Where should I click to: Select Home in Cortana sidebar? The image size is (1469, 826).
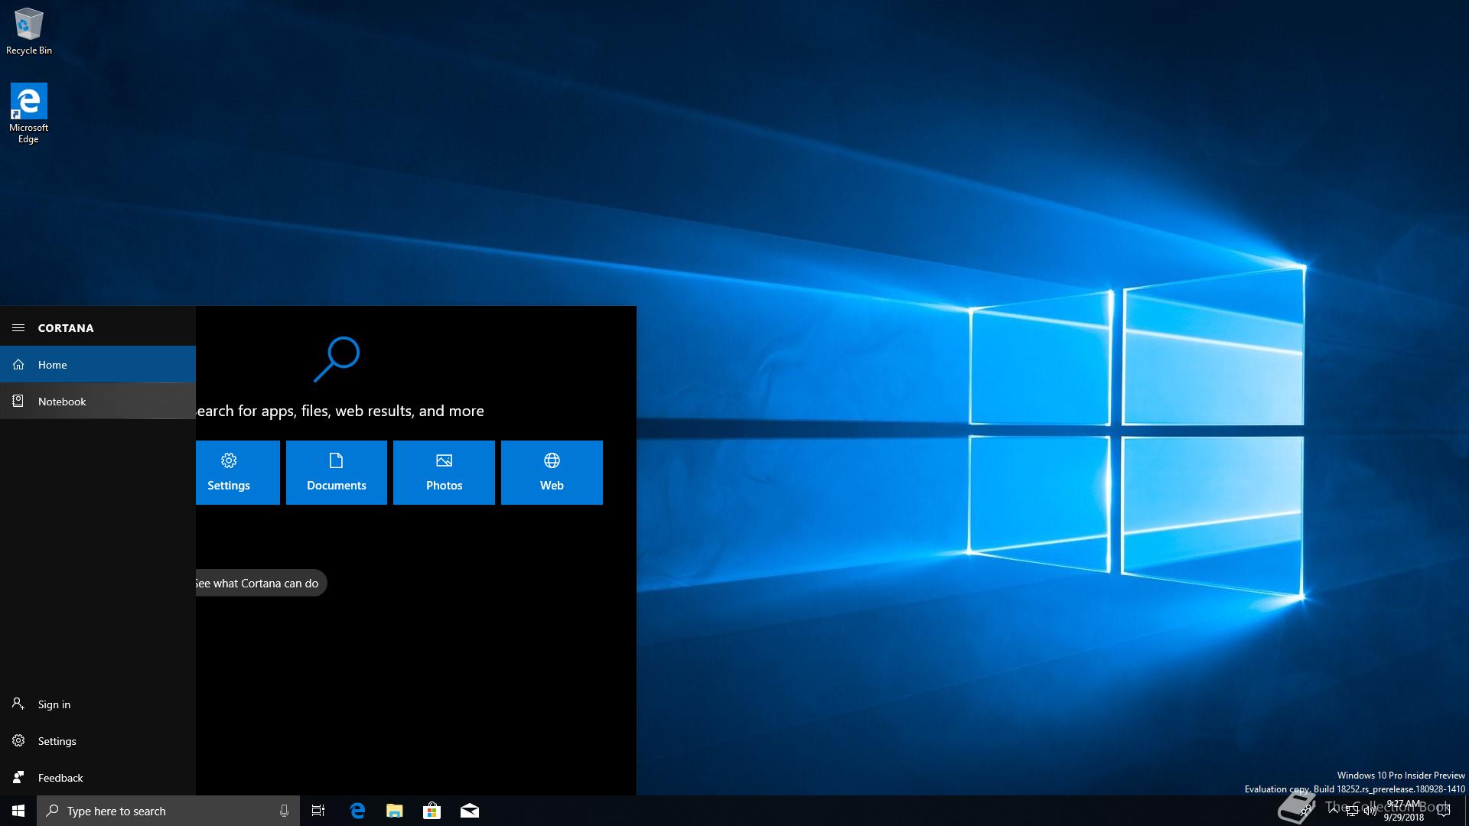coord(52,365)
